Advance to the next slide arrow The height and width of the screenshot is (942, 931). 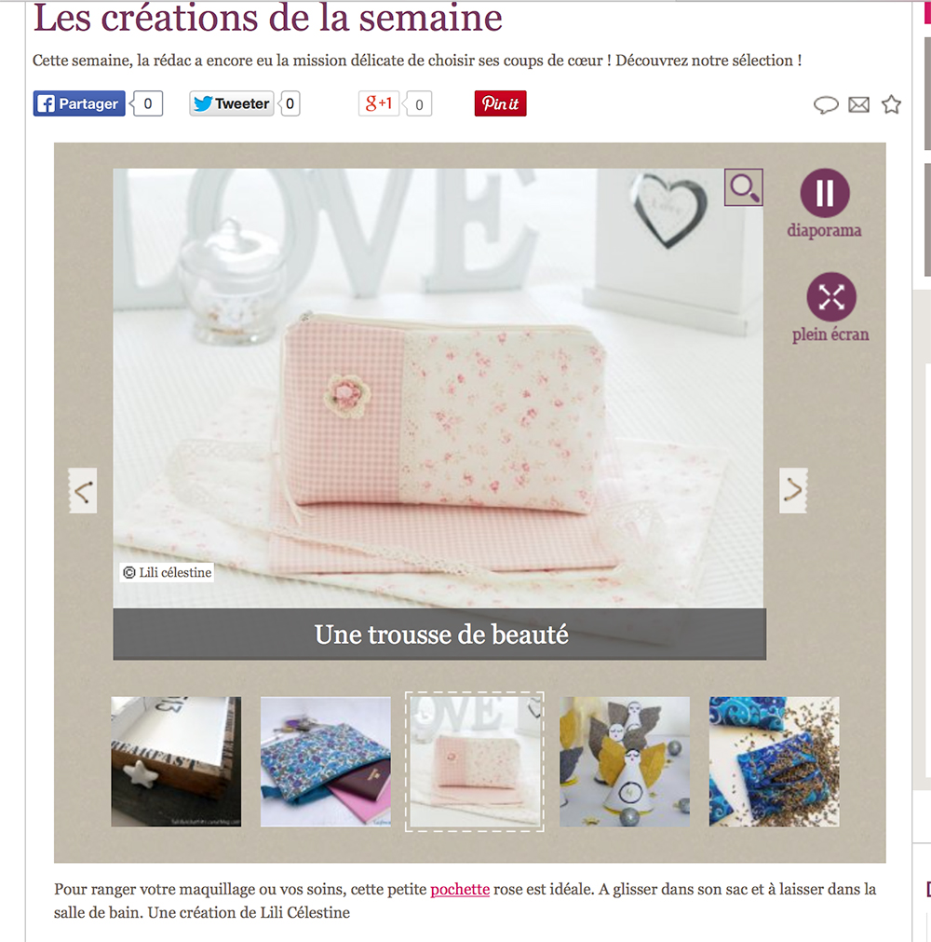pyautogui.click(x=793, y=490)
